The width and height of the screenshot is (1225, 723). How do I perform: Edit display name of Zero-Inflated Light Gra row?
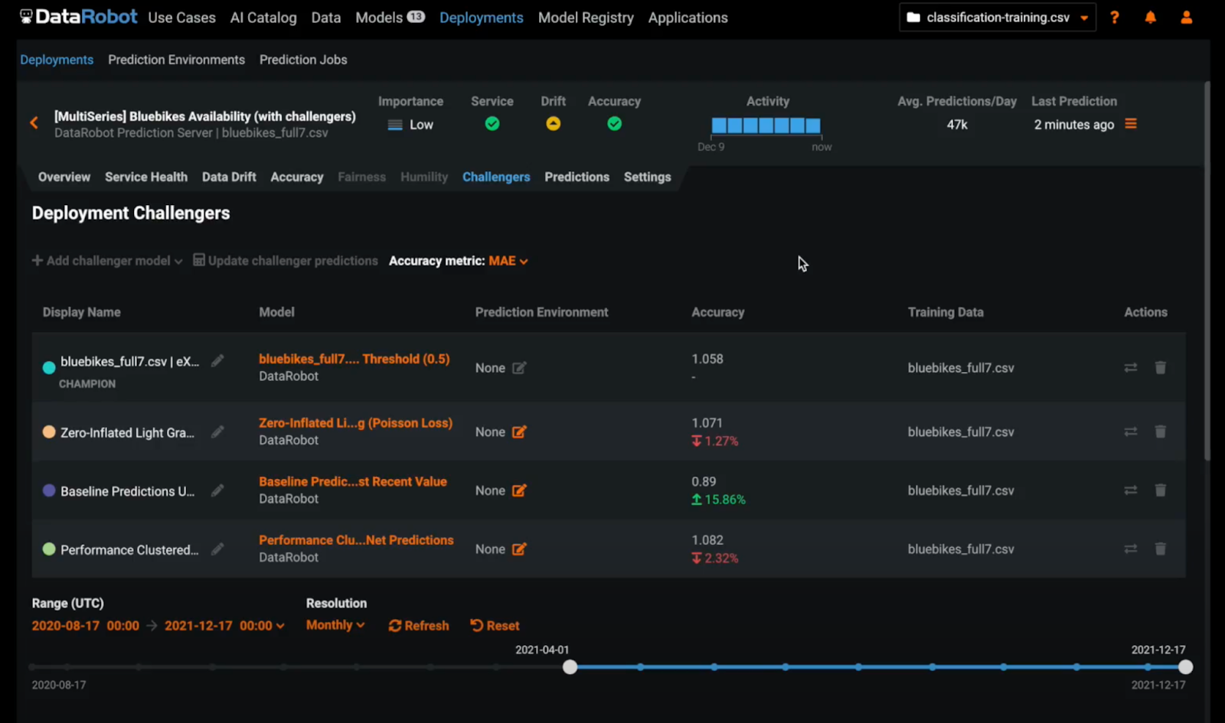click(x=217, y=432)
